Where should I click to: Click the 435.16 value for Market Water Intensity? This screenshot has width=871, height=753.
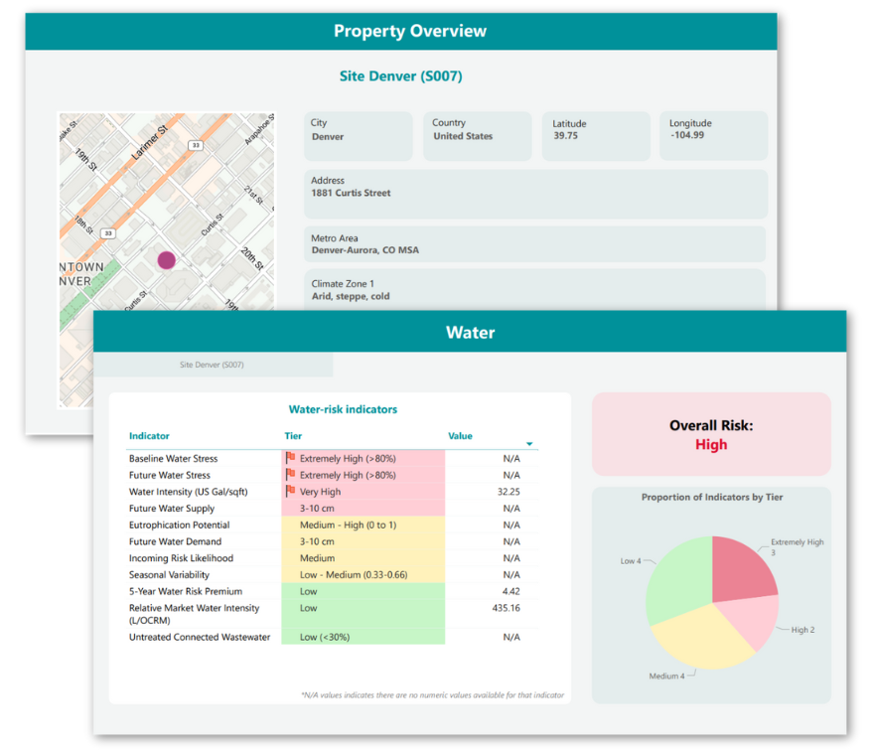tap(505, 608)
